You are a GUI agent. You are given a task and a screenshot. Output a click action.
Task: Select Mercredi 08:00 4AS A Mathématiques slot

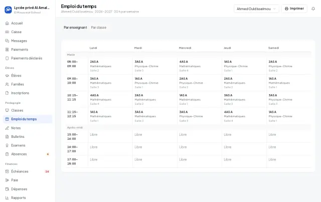point(200,66)
